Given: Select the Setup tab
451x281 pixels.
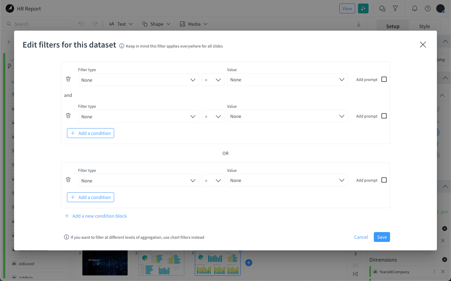Looking at the screenshot, I should tap(392, 26).
